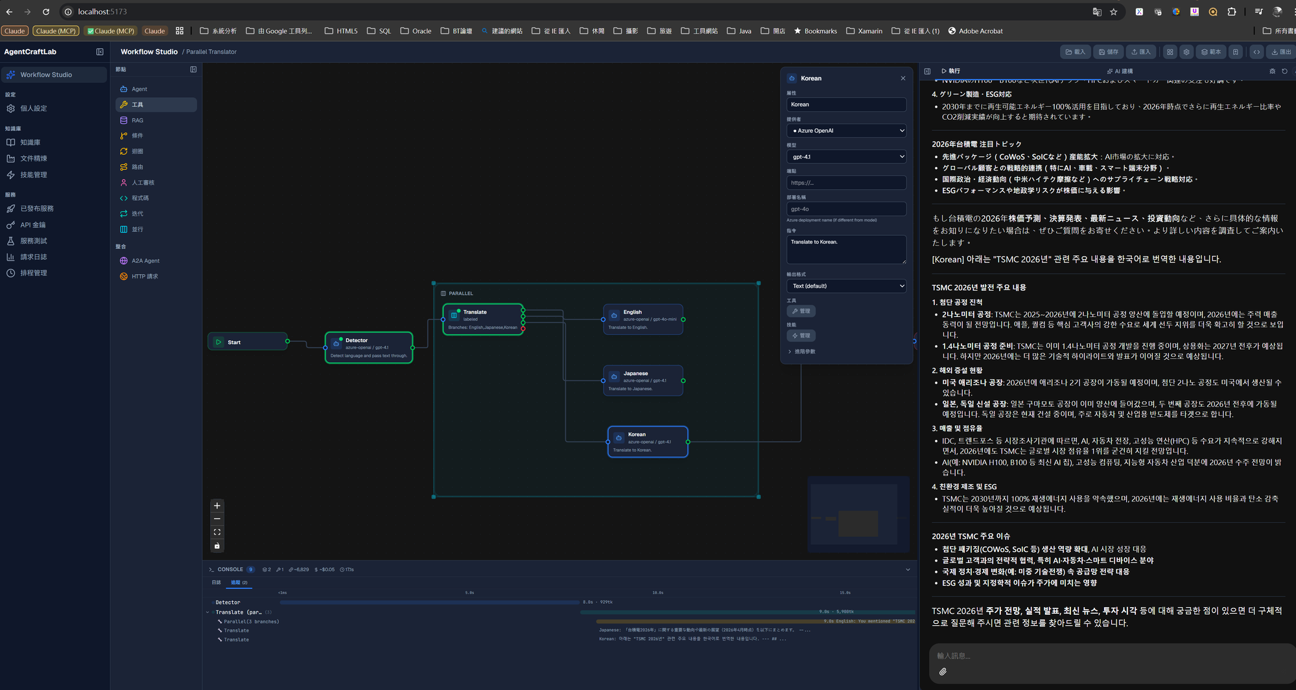Viewport: 1296px width, 690px height.
Task: Save the workflow using 儲存
Action: [x=1108, y=51]
